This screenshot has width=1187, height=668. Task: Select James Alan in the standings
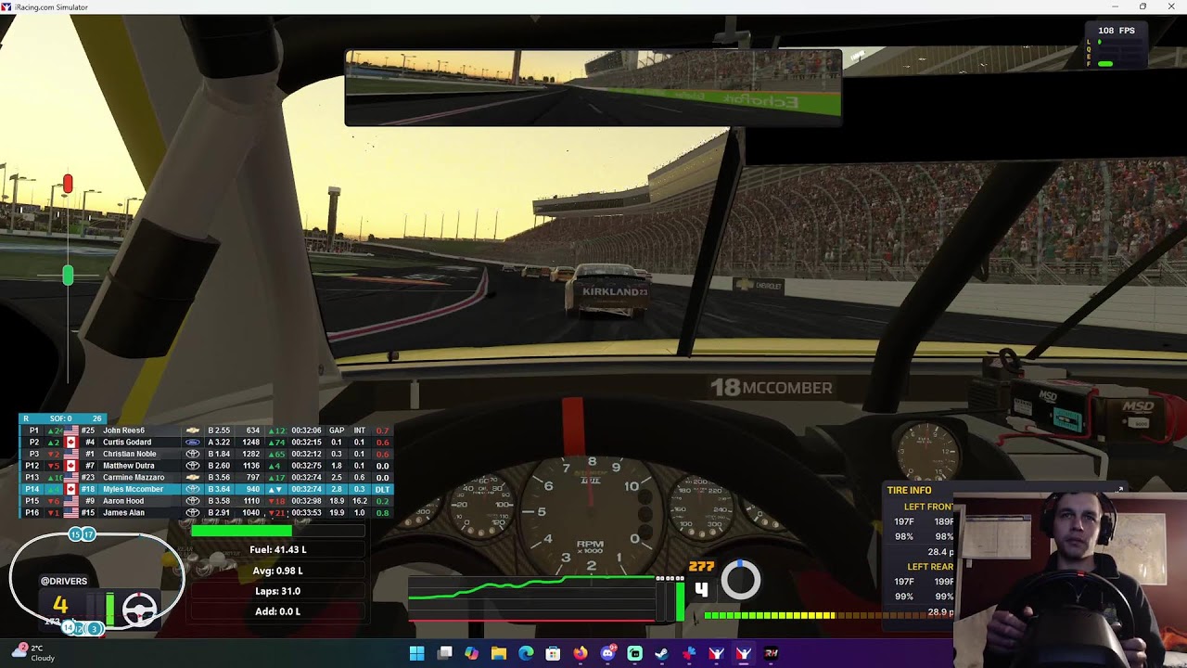[206, 512]
